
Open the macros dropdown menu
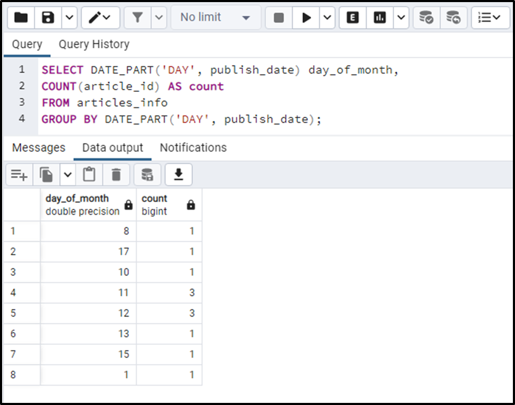[x=490, y=17]
